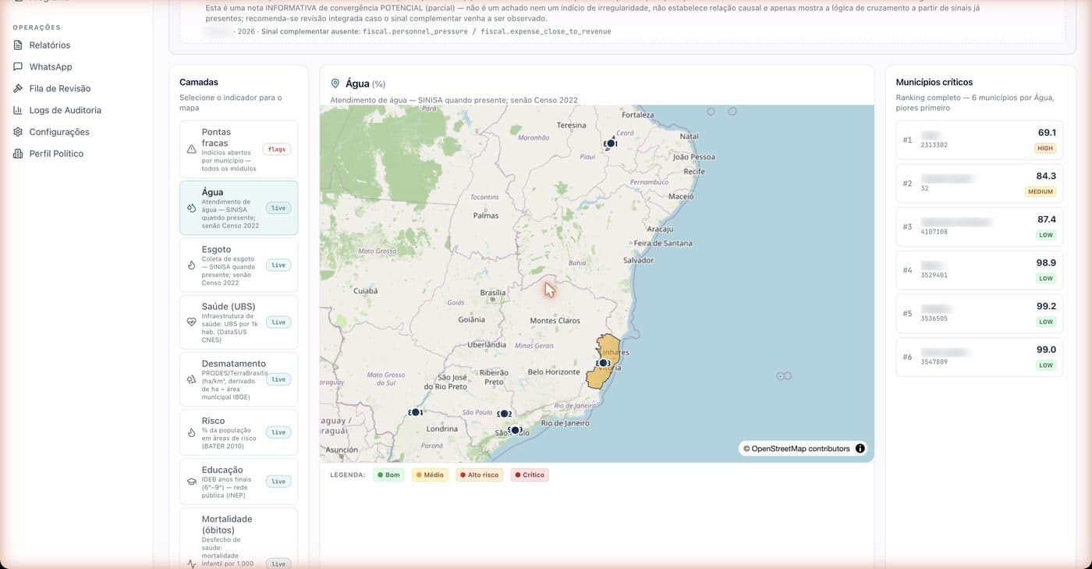Click the flame icon of the Risco layer
Viewport: 1092px width, 569px height.
[191, 432]
